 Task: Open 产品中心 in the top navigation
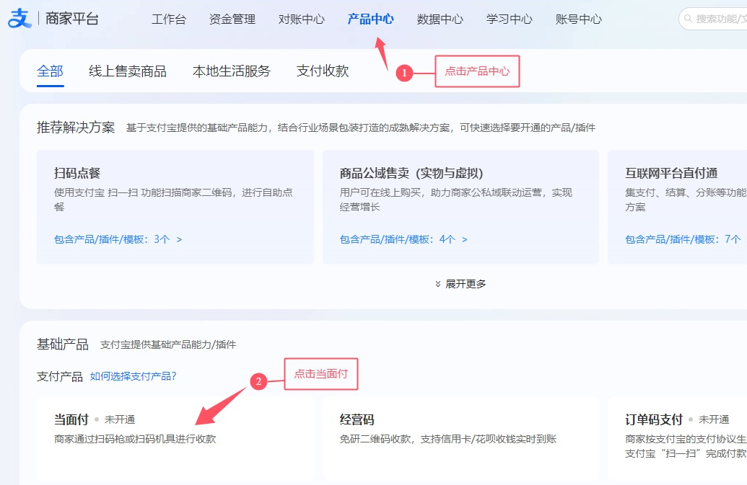point(370,19)
